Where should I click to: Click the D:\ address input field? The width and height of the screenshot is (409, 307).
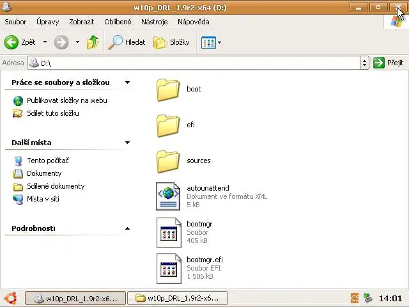pos(194,63)
